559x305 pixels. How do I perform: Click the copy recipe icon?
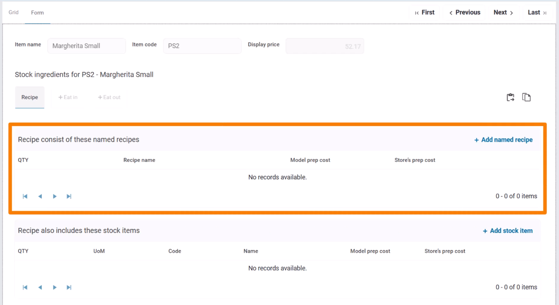pos(526,97)
